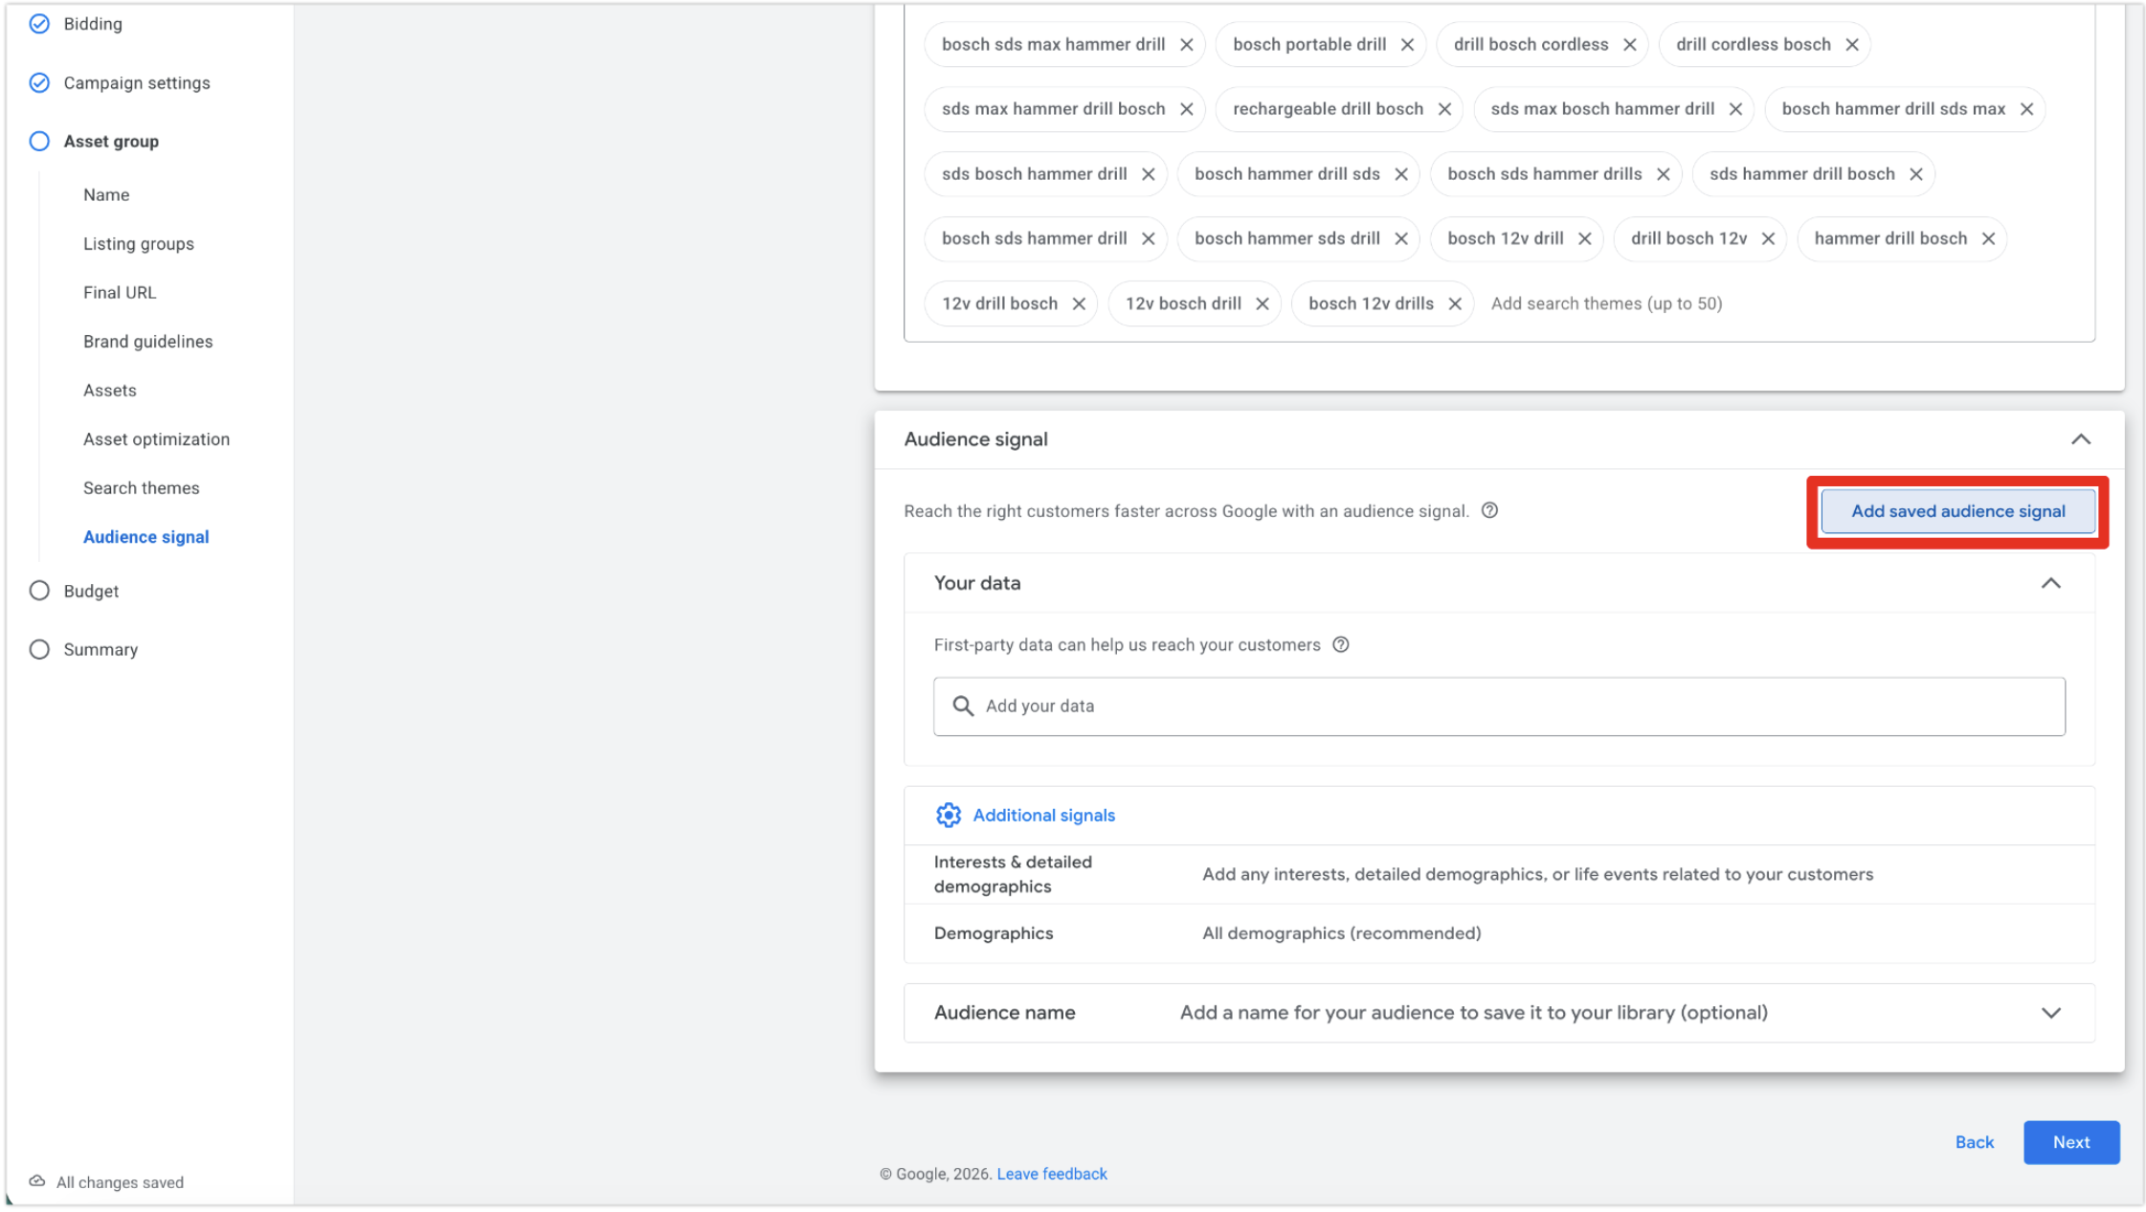This screenshot has height=1212, width=2146.
Task: Open the Summary step
Action: click(x=101, y=649)
